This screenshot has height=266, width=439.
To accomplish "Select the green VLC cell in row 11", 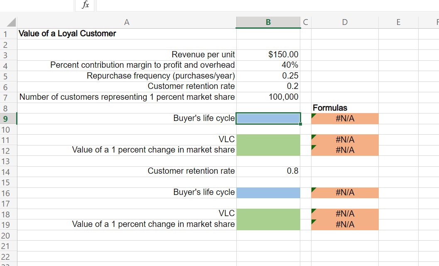I will point(268,139).
